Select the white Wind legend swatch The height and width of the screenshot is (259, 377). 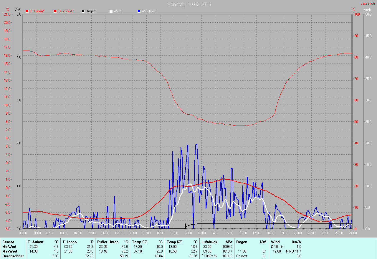point(111,11)
